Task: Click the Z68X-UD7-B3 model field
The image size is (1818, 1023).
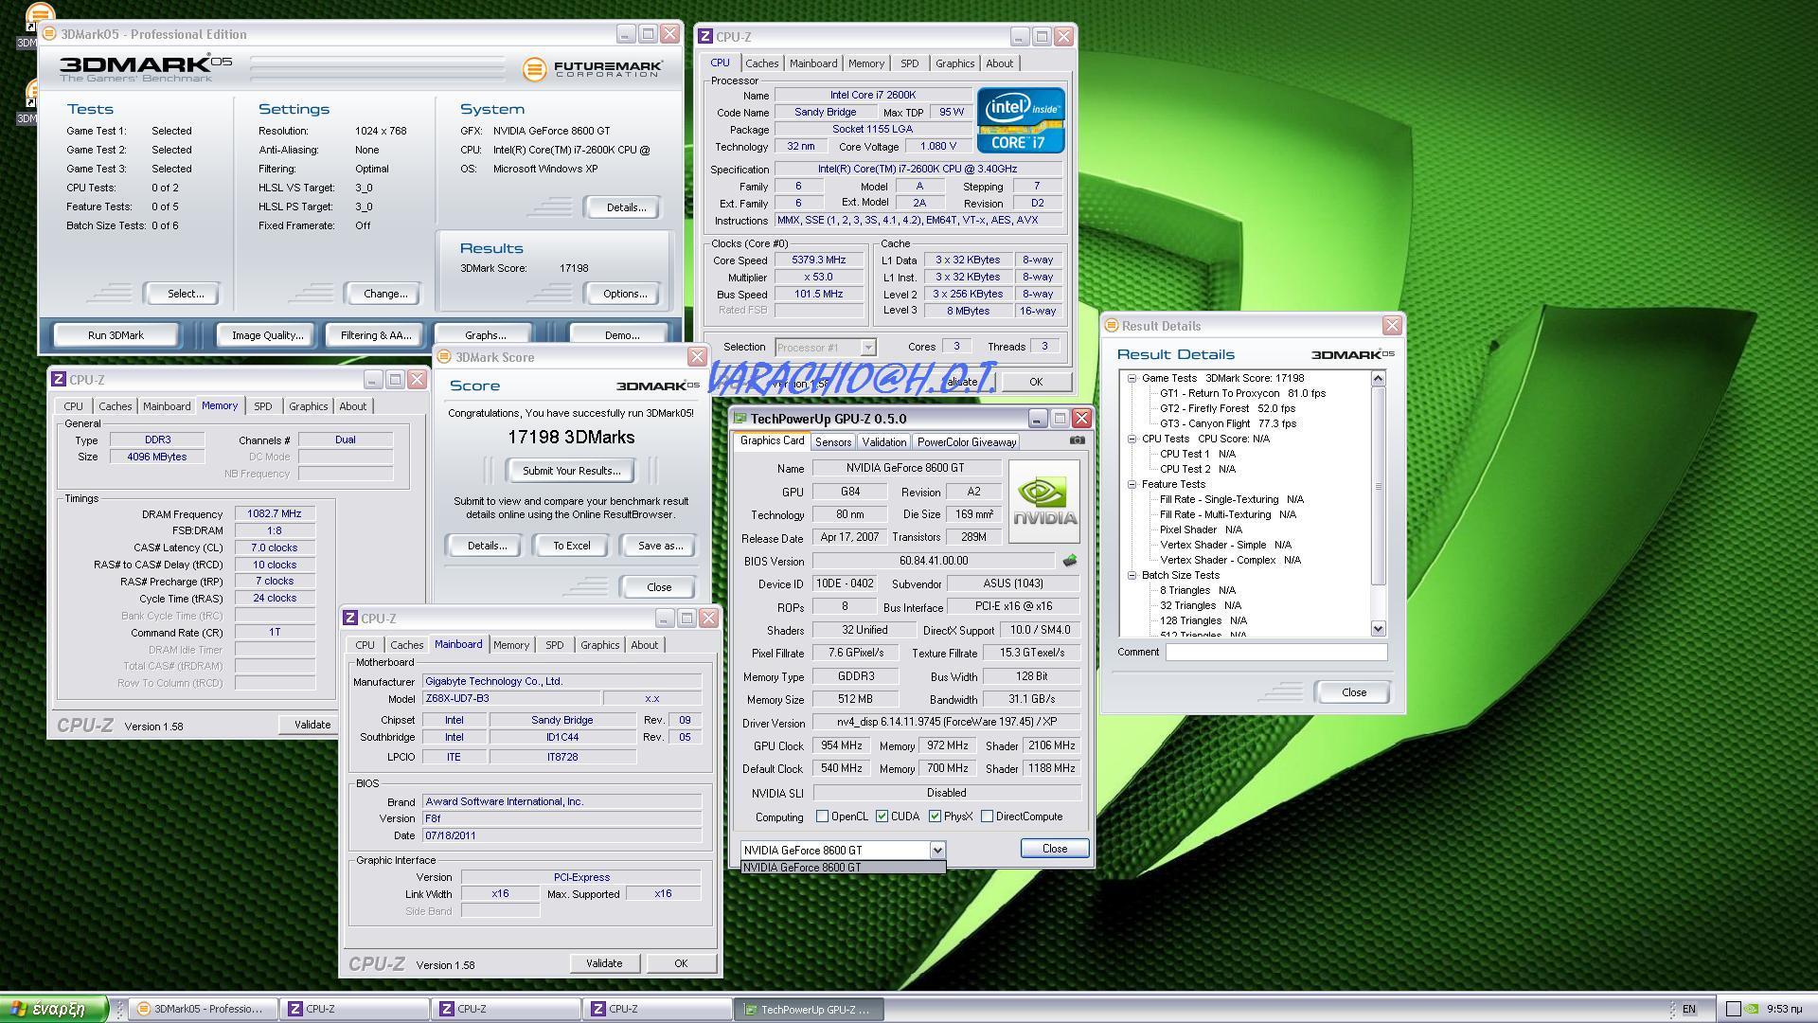Action: pyautogui.click(x=510, y=699)
